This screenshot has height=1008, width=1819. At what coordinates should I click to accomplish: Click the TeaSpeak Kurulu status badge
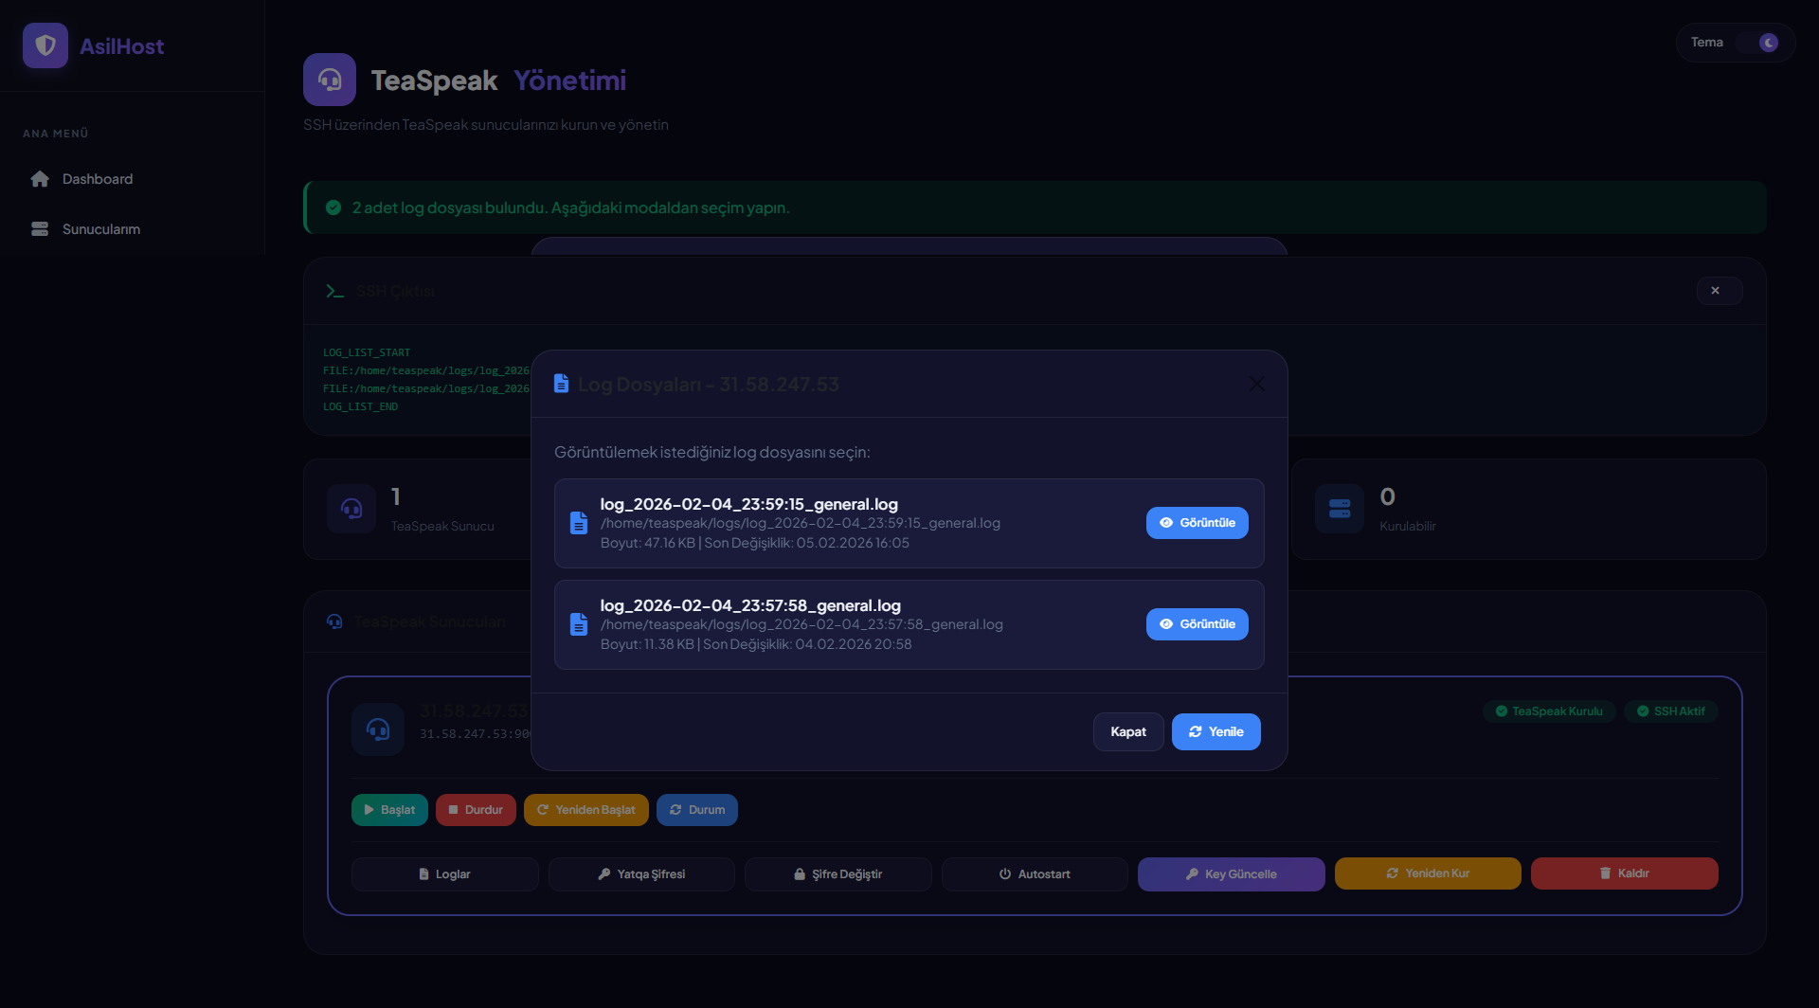[1549, 711]
